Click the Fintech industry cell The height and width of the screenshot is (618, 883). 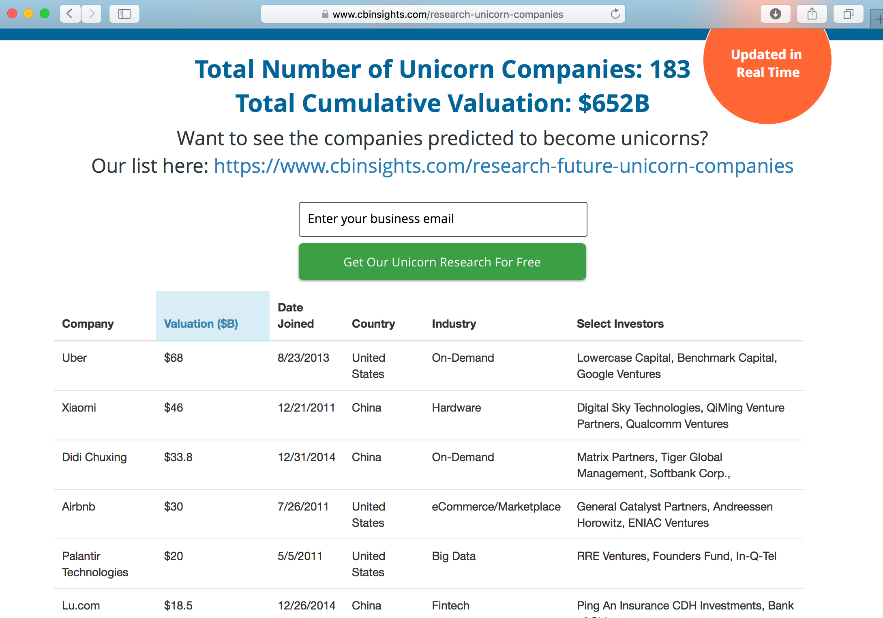pos(450,605)
